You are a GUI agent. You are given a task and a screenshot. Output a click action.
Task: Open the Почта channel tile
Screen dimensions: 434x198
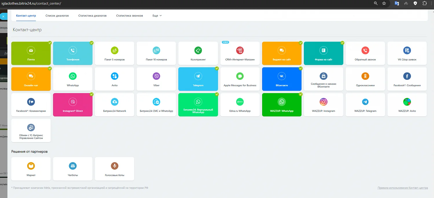pyautogui.click(x=31, y=53)
